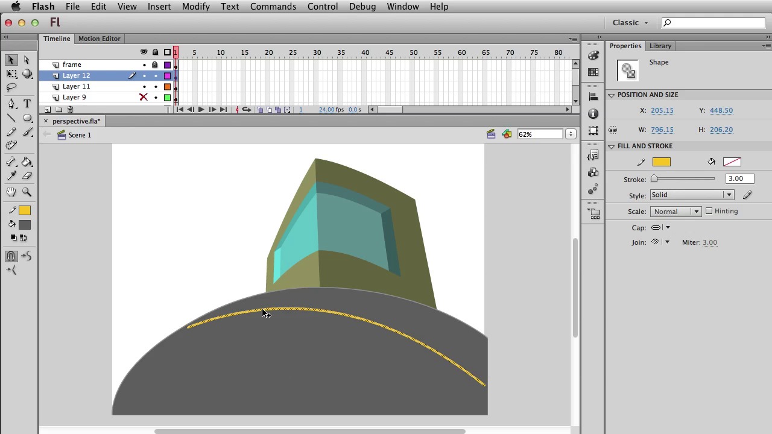The width and height of the screenshot is (772, 434).
Task: Pick the Paint Bucket tool
Action: pos(27,162)
